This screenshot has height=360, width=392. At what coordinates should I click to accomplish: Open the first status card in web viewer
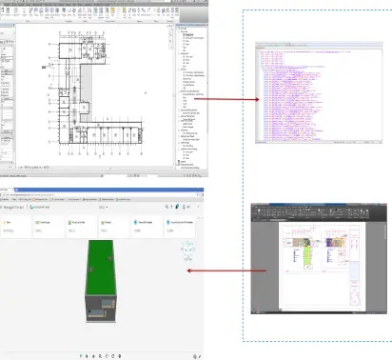tap(16, 227)
